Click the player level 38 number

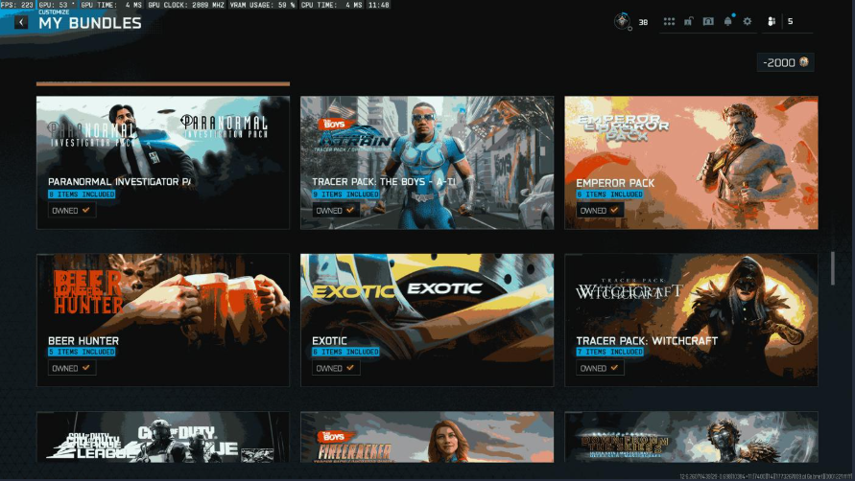click(x=643, y=22)
